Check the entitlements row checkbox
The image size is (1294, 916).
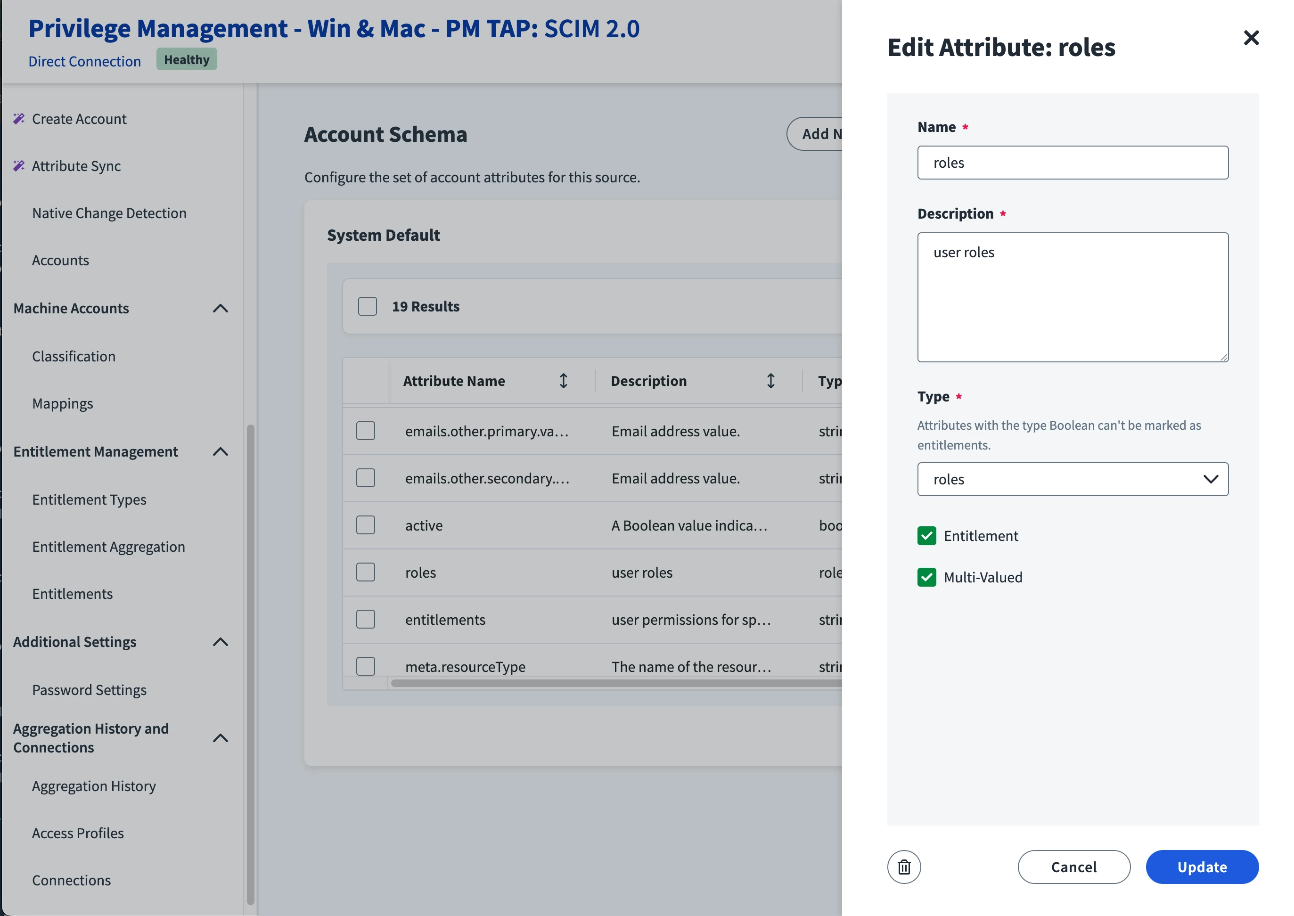point(366,619)
